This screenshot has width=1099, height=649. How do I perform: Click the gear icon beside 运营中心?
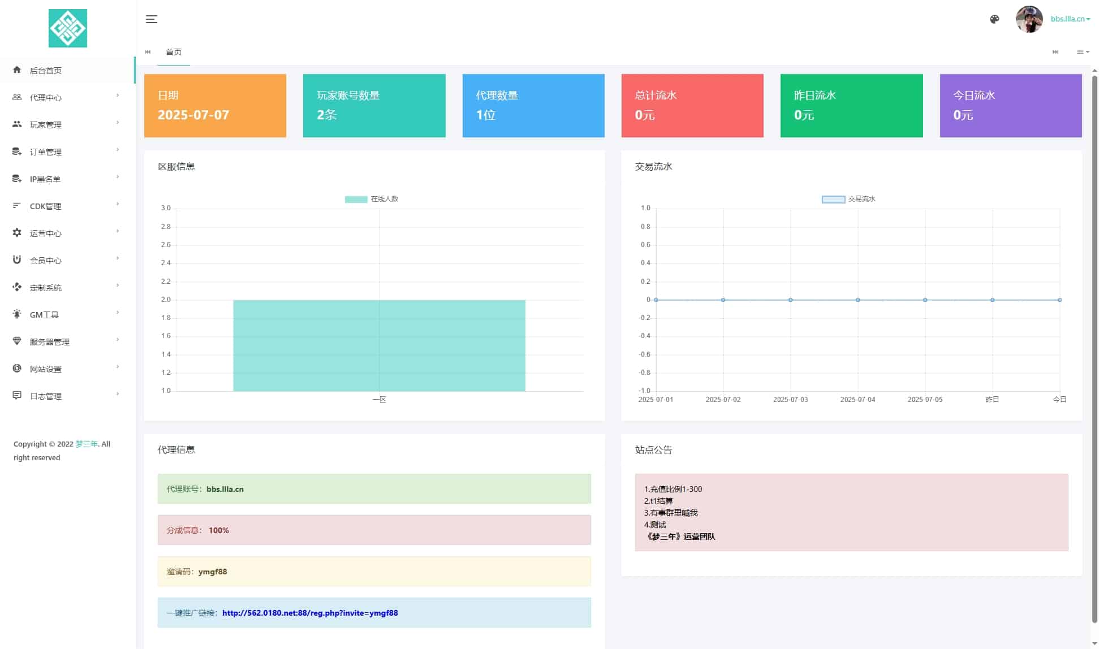[17, 233]
